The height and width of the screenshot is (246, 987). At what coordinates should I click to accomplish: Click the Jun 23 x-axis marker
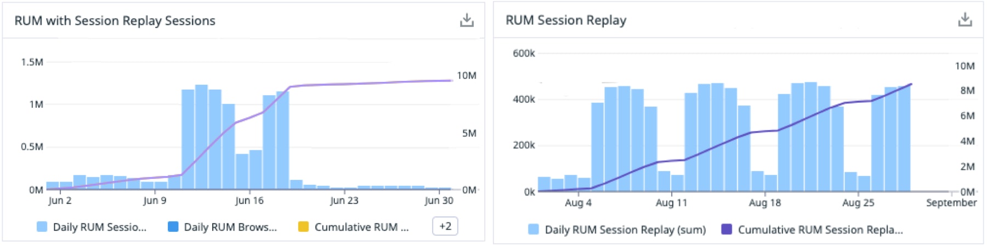[x=344, y=201]
